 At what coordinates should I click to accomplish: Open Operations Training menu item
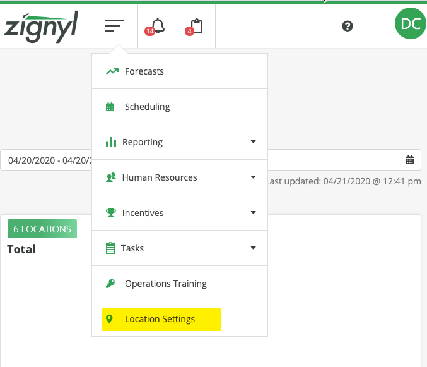pos(166,284)
